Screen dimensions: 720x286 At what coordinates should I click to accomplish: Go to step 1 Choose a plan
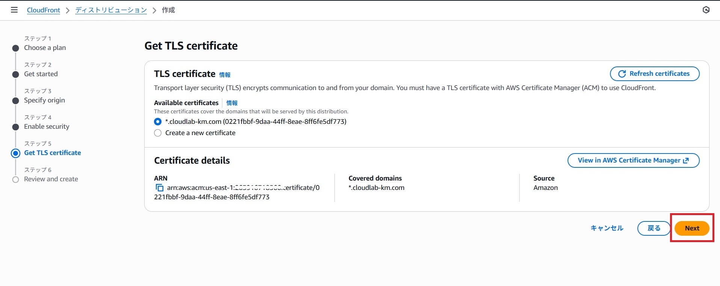[45, 48]
